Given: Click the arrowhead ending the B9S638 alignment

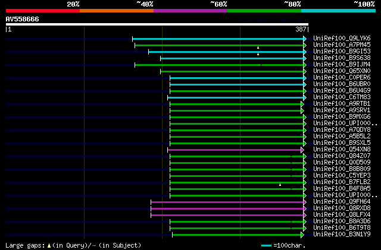Looking at the screenshot, I should 305,58.
